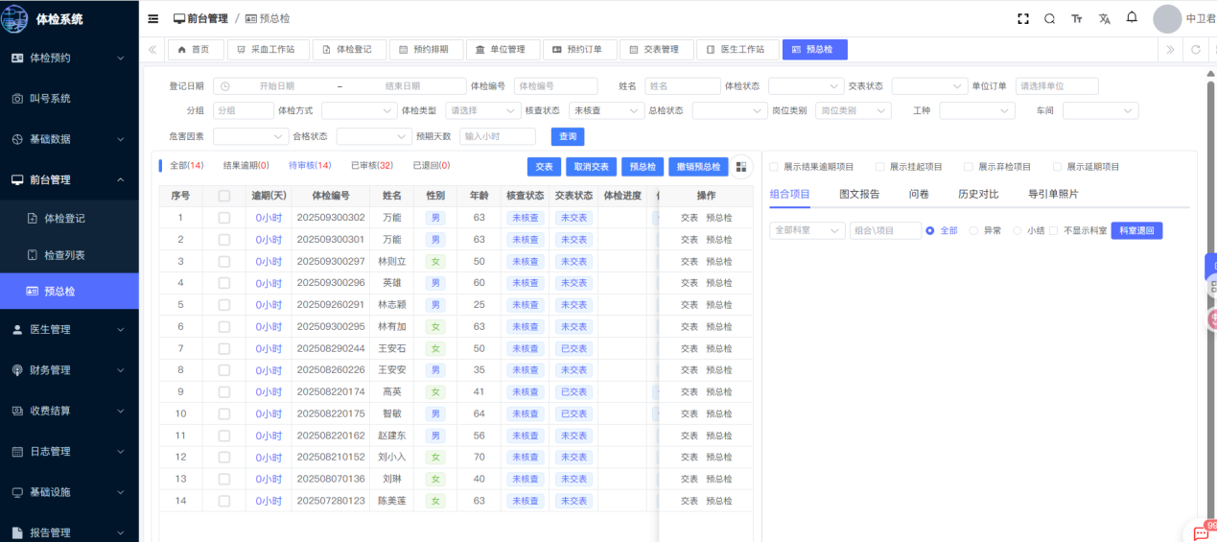Expand the 全部科室 department dropdown
Screen dimensions: 1217x542
click(807, 231)
